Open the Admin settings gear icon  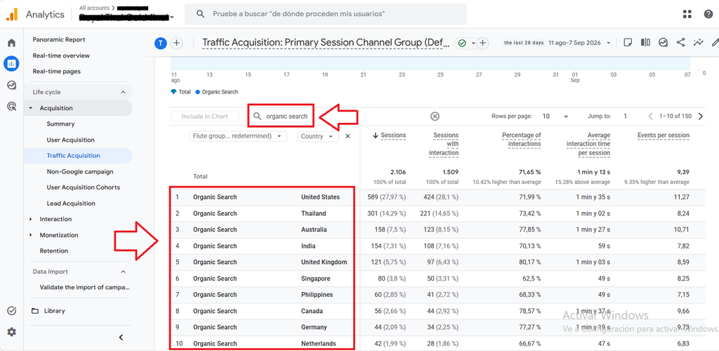(11, 332)
